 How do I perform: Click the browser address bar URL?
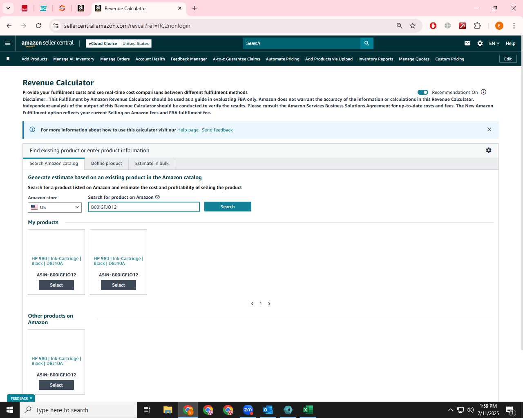click(127, 26)
